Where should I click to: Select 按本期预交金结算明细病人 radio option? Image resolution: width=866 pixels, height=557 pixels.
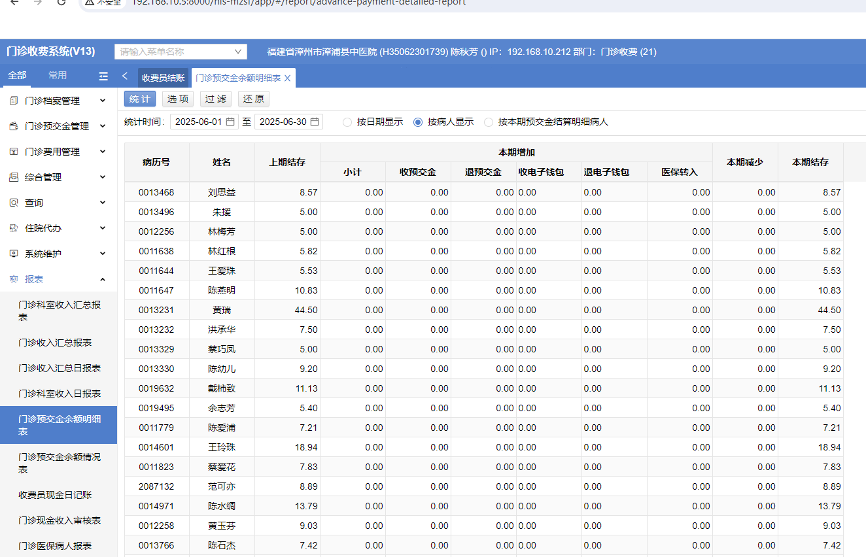489,122
